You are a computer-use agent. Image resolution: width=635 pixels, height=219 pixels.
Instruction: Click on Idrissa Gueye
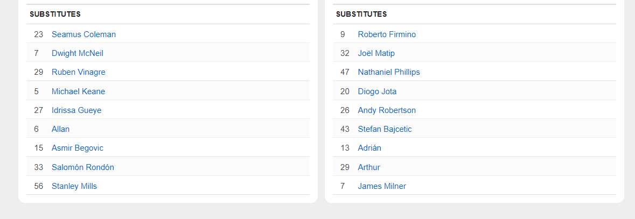(76, 110)
